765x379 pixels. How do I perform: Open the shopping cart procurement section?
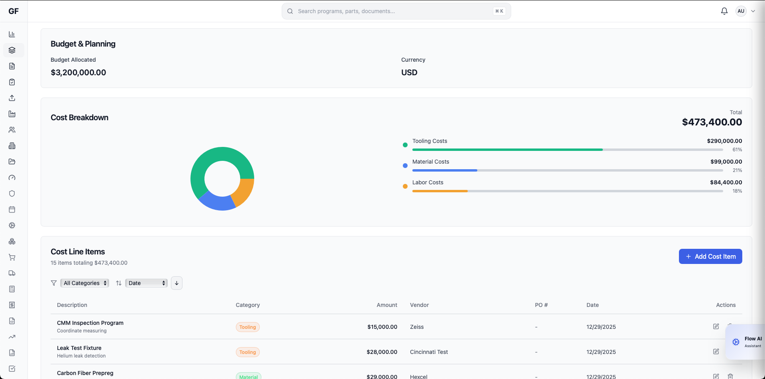(12, 257)
